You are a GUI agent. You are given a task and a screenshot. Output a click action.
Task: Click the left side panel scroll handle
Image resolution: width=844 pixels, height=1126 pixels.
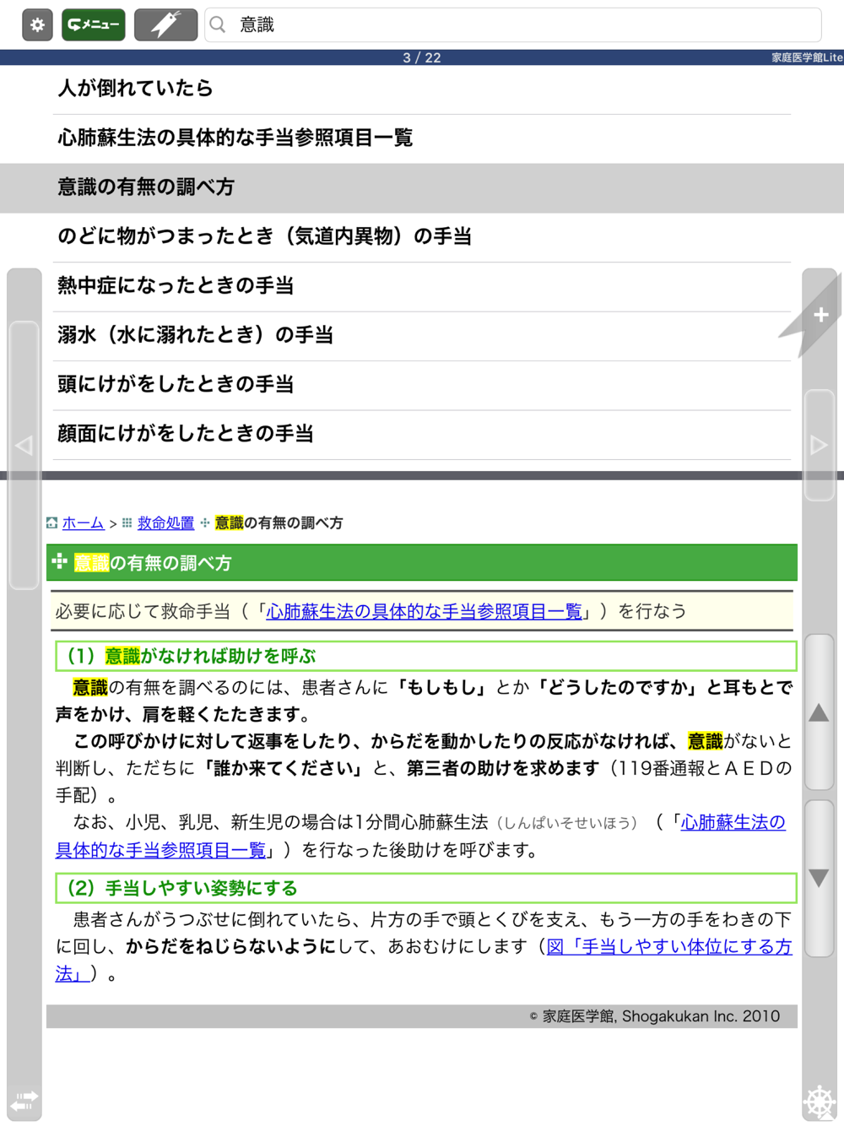(x=24, y=456)
